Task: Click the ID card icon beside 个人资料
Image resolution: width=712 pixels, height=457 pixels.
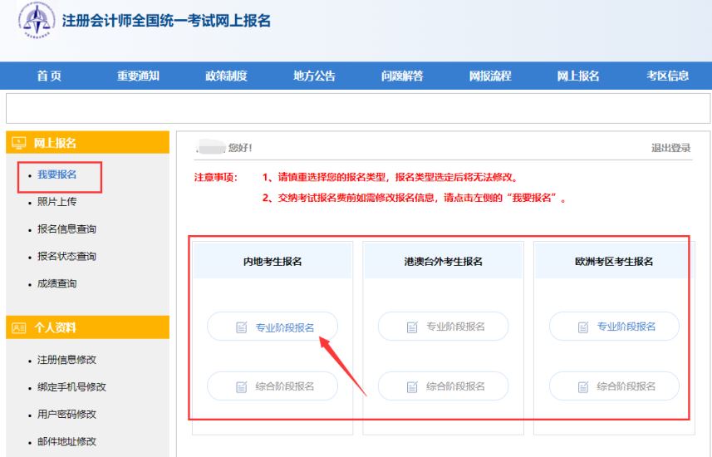Action: (x=18, y=328)
